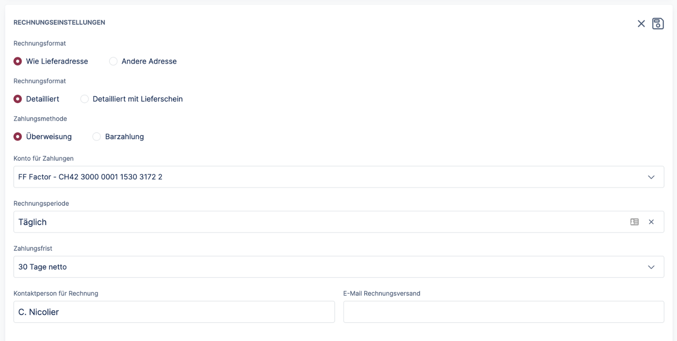This screenshot has height=341, width=677.
Task: Open the list picker icon in Rechnungsperiode
Action: point(634,222)
